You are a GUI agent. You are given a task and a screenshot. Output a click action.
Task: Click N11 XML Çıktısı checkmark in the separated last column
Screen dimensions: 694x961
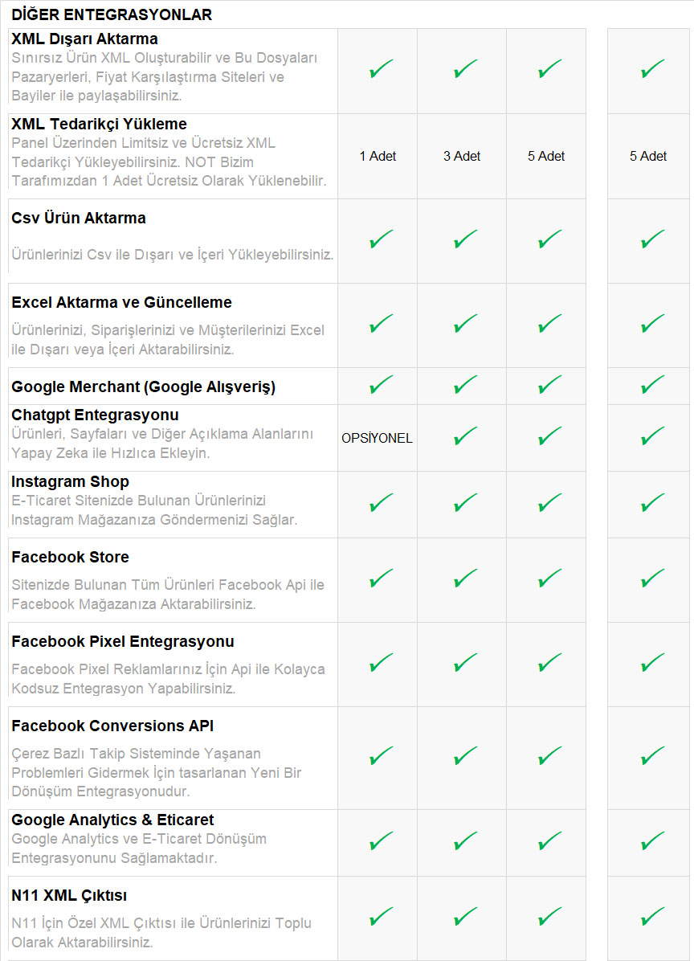[652, 917]
